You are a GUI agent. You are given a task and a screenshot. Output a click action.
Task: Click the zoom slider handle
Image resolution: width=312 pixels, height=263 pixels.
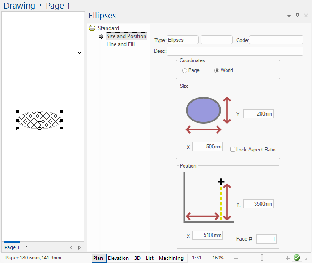tap(262, 258)
